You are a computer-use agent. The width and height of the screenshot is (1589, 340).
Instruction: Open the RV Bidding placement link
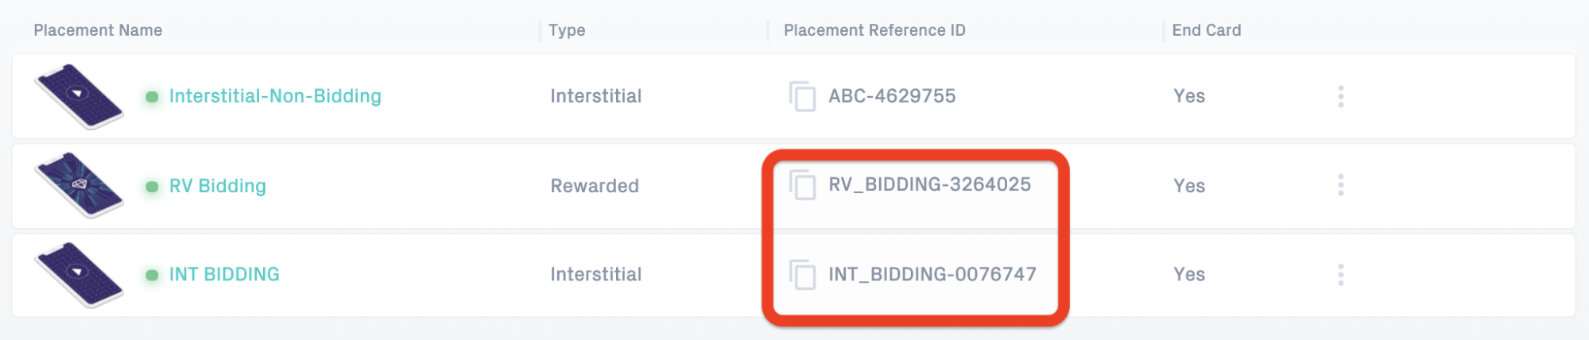(218, 186)
